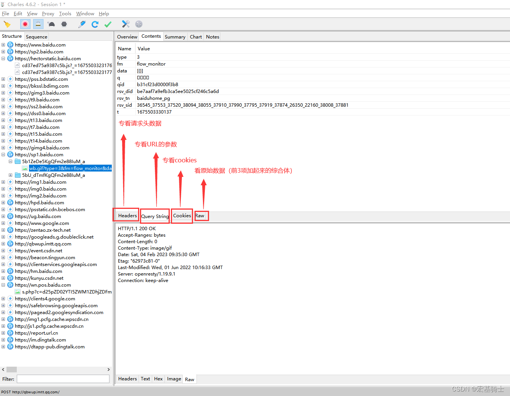Open the View menu
The image size is (510, 396).
[32, 14]
